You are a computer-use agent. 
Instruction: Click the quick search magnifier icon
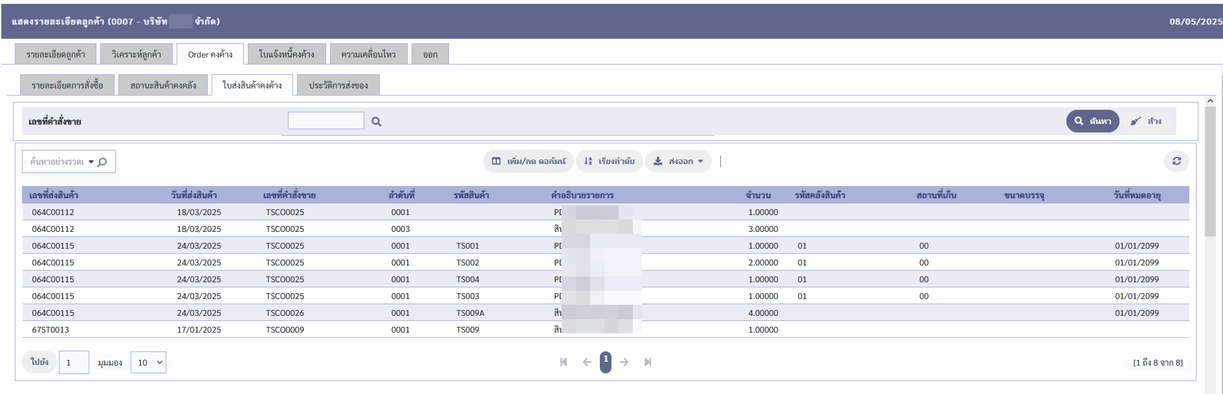pyautogui.click(x=102, y=162)
